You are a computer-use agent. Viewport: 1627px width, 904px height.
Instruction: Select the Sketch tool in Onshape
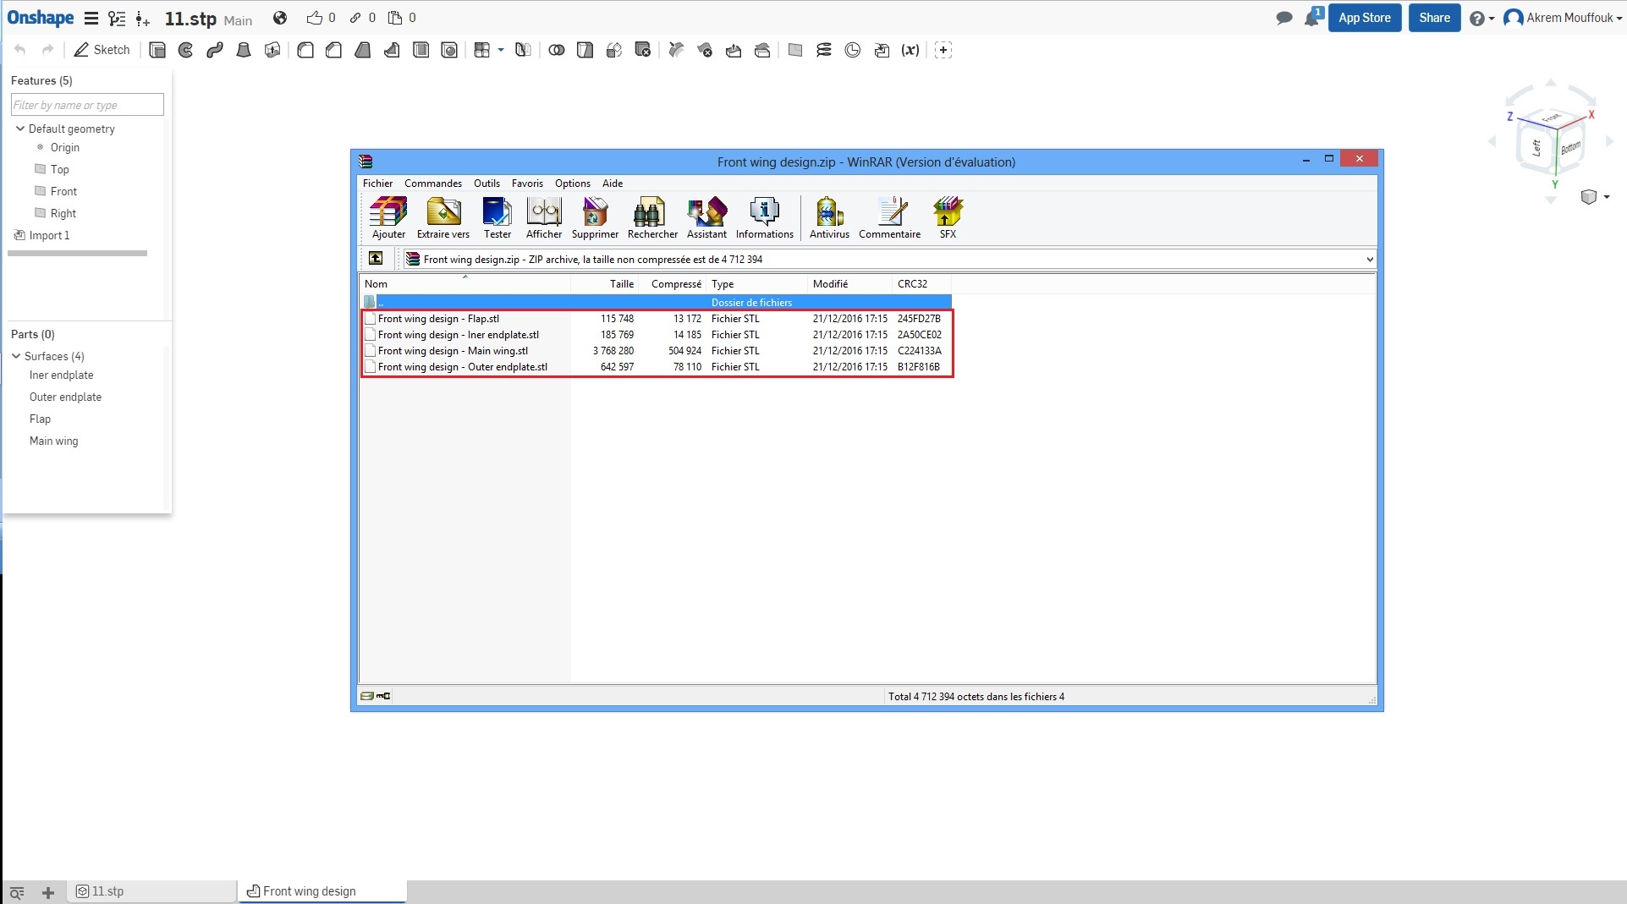[x=102, y=50]
